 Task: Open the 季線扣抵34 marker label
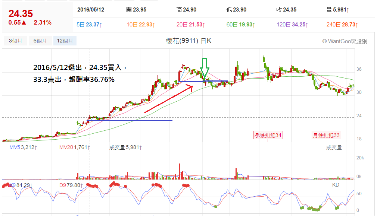point(268,135)
